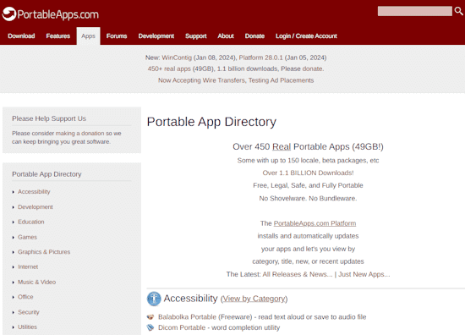Open Utilities in sidebar directory

point(27,327)
